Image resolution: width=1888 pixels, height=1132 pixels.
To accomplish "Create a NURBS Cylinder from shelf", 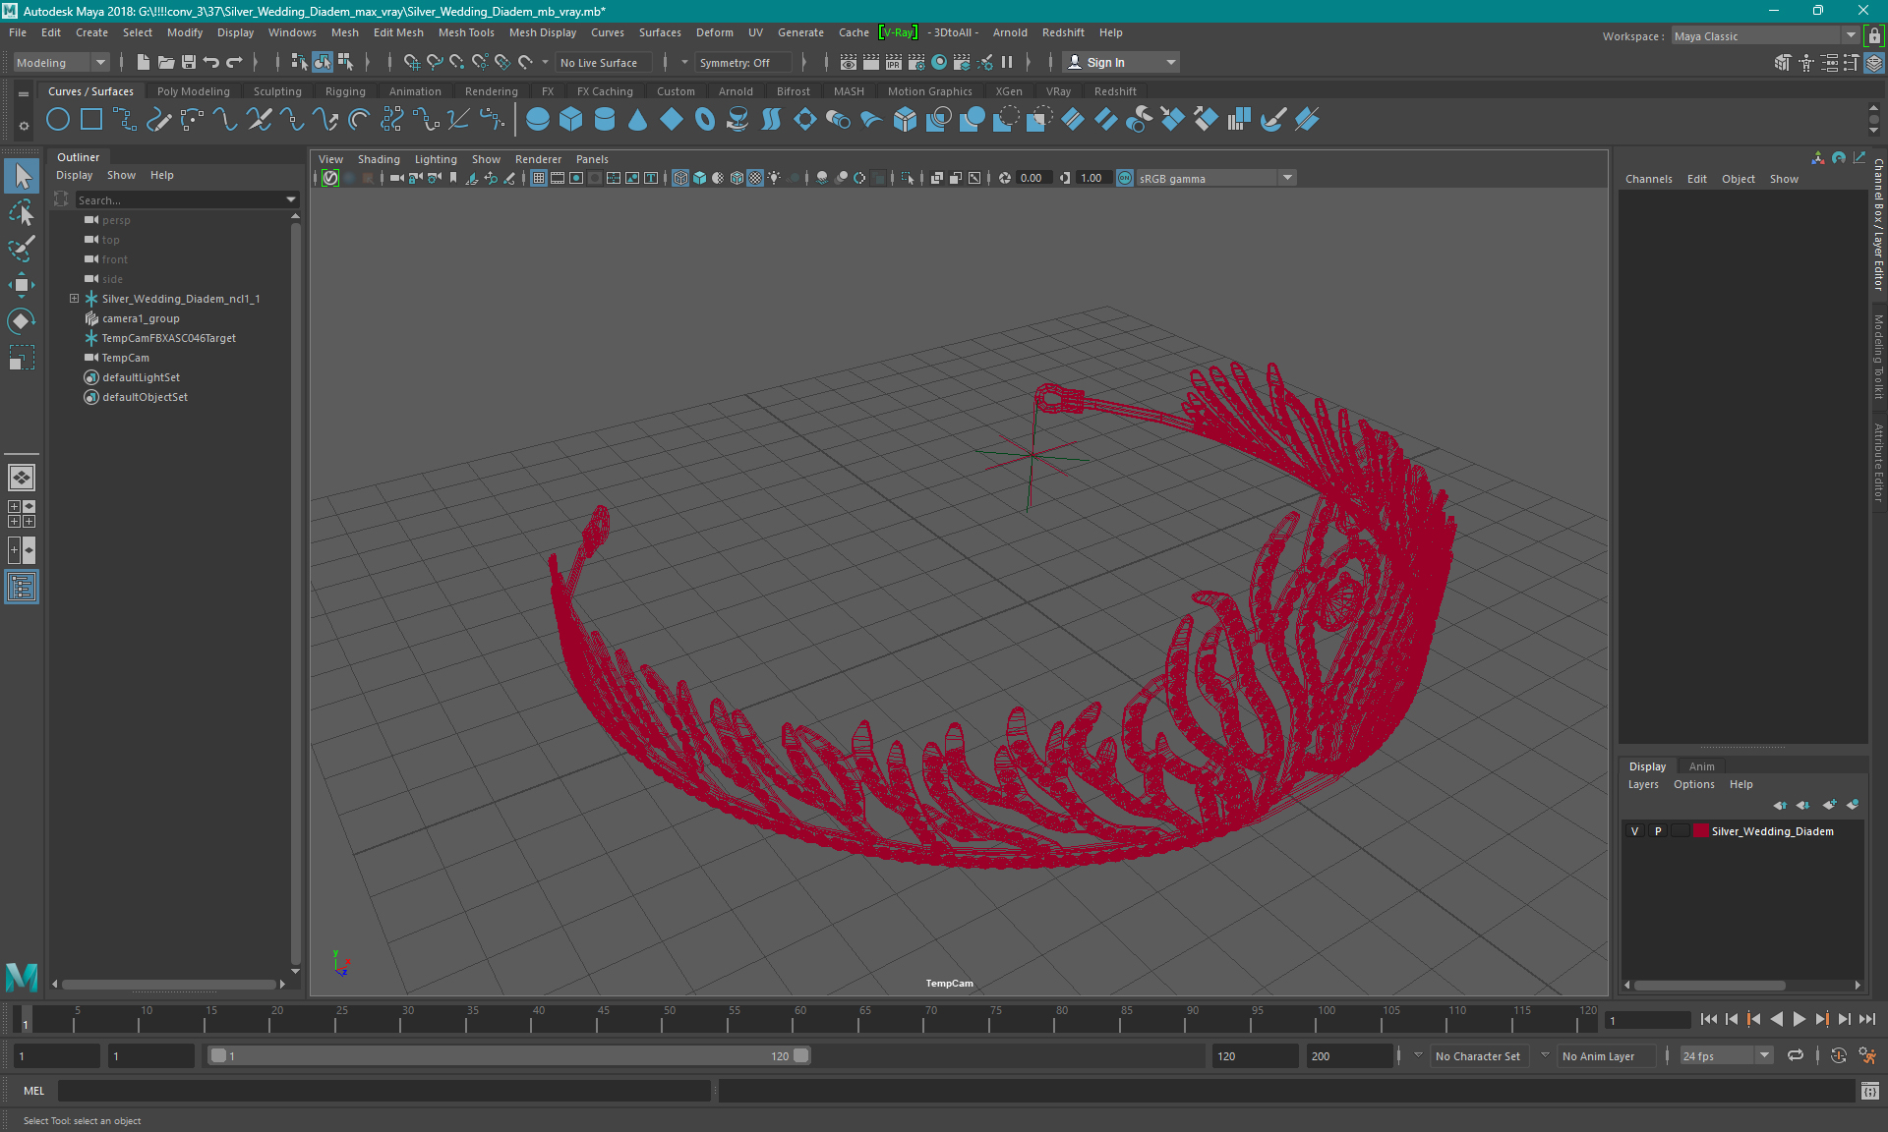I will tap(605, 120).
